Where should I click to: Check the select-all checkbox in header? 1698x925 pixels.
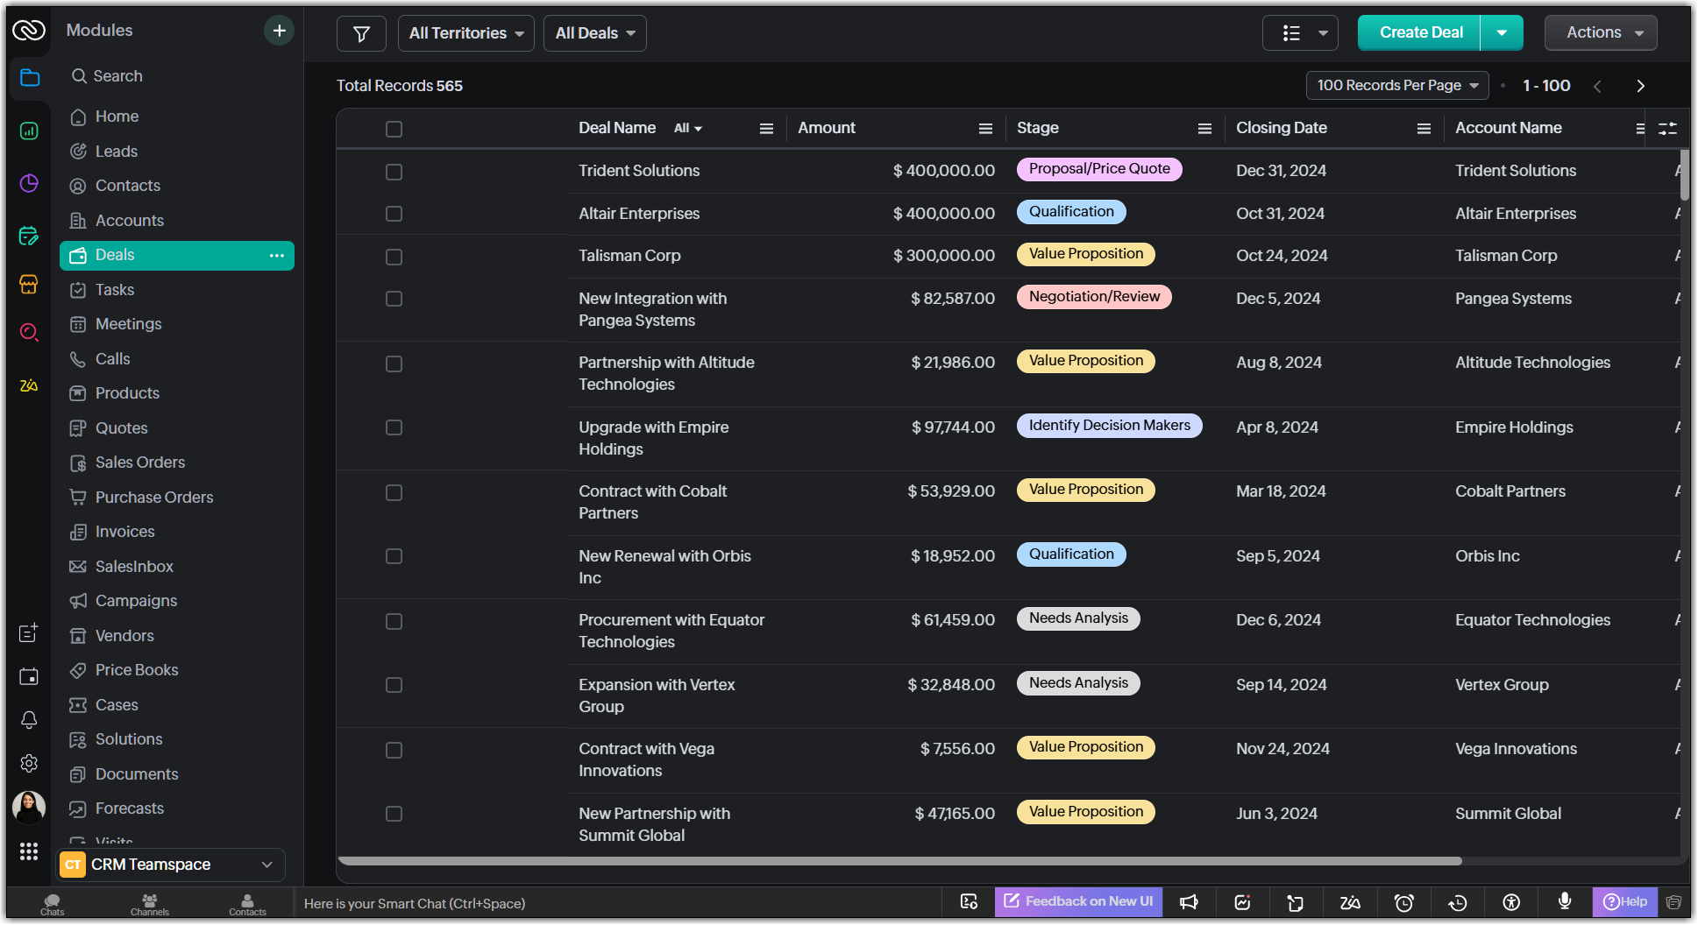coord(394,129)
